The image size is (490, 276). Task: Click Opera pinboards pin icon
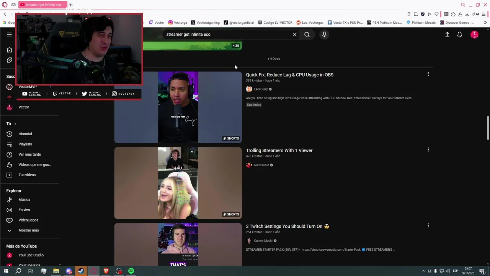[409, 14]
